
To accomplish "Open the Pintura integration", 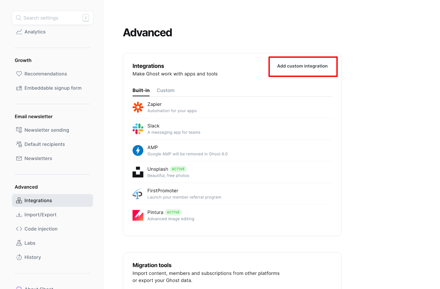I will 232,215.
